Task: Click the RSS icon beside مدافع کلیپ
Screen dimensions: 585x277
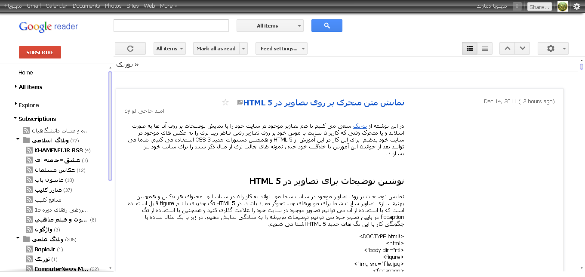Action: click(x=29, y=200)
